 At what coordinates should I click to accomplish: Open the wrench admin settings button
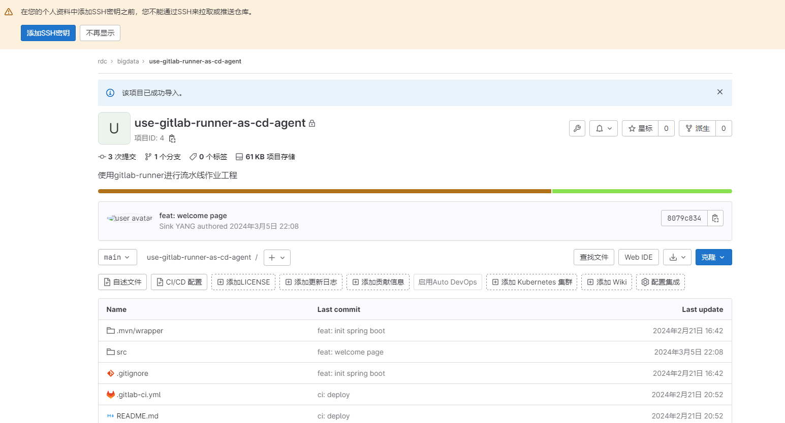(577, 128)
